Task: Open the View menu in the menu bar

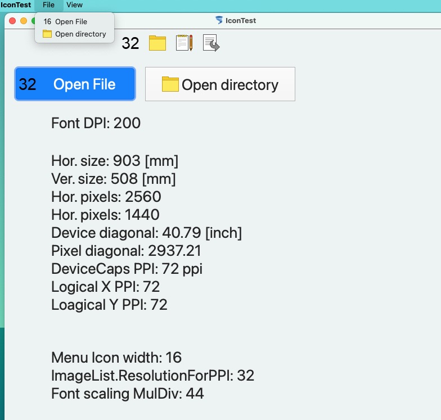Action: (74, 4)
